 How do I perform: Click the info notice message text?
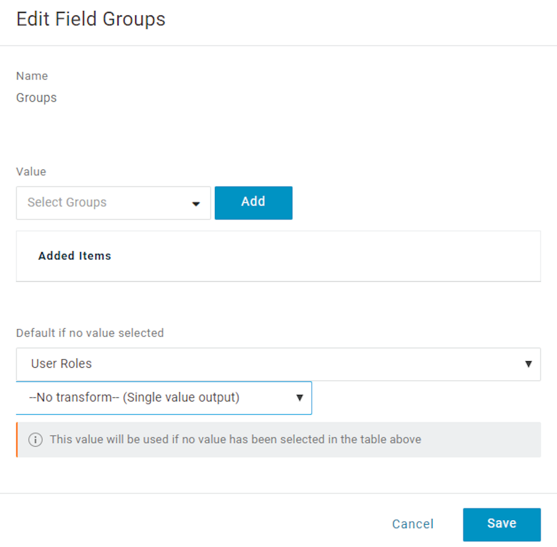coord(235,440)
